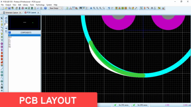Select the circular SMT pad tool

[x=2, y=56]
